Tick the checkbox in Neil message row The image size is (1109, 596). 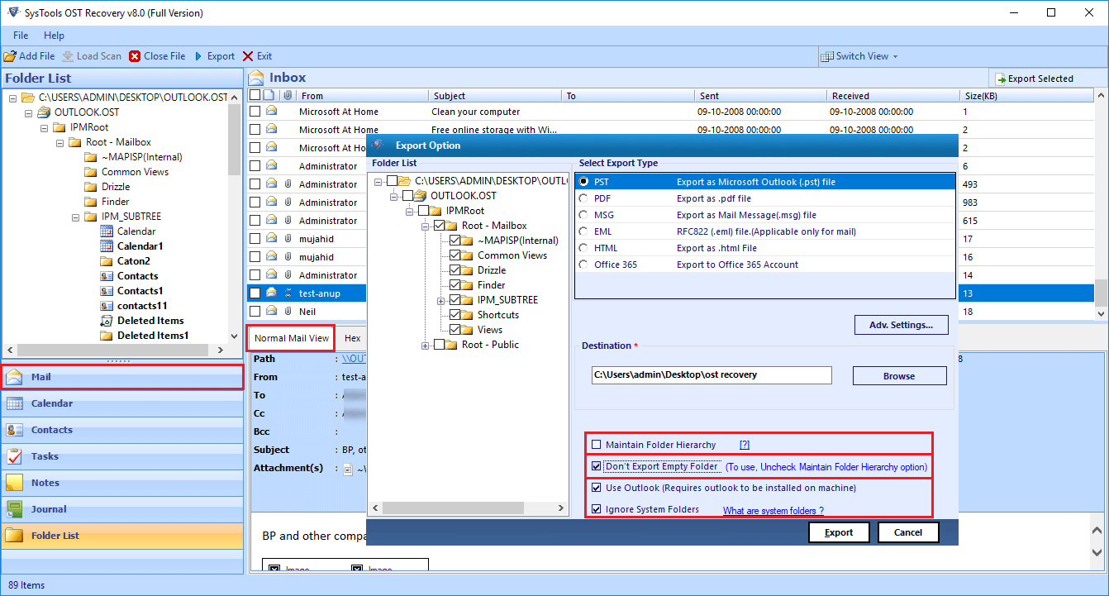point(255,312)
